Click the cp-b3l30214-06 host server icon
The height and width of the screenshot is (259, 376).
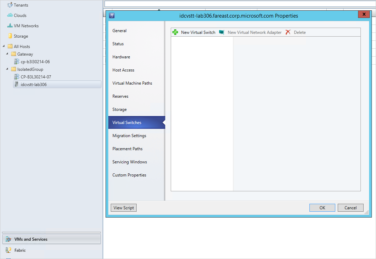click(x=17, y=61)
